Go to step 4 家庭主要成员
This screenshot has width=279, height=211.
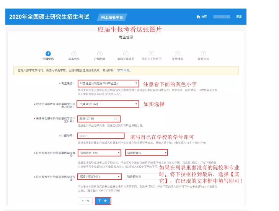[x=126, y=54]
